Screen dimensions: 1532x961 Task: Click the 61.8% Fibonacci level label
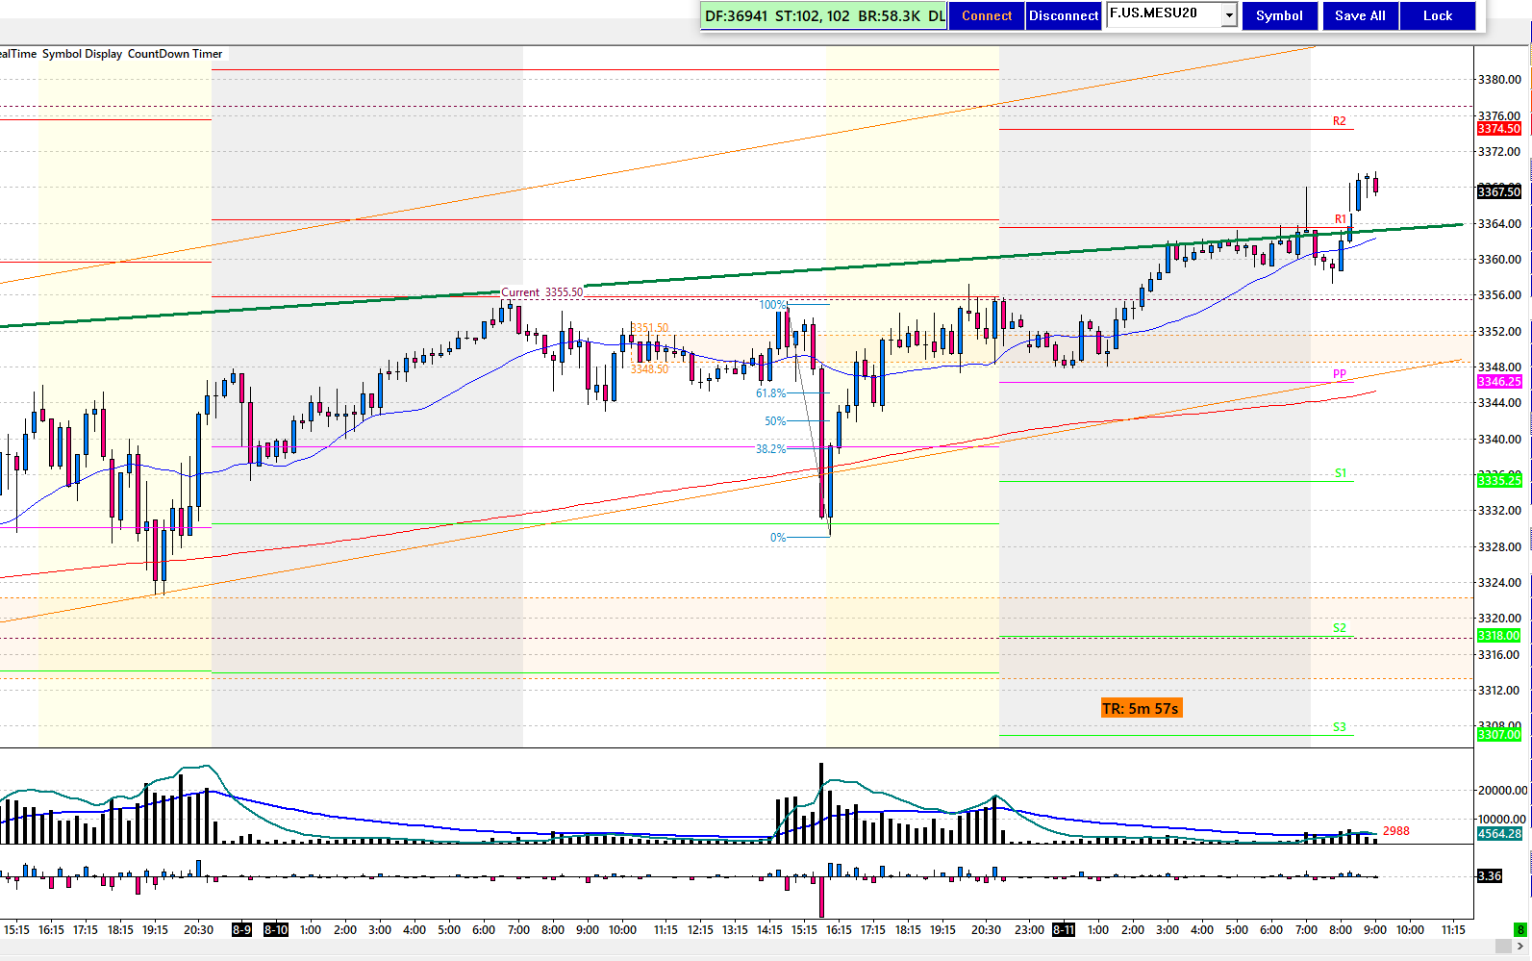coord(771,393)
